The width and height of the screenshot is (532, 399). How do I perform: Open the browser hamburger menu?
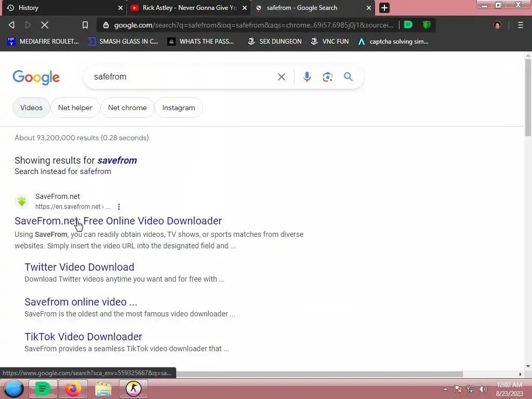pos(520,25)
